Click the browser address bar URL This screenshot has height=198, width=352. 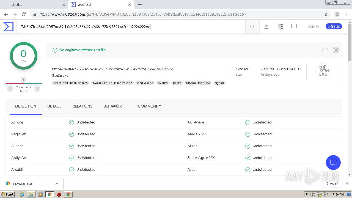coord(142,14)
